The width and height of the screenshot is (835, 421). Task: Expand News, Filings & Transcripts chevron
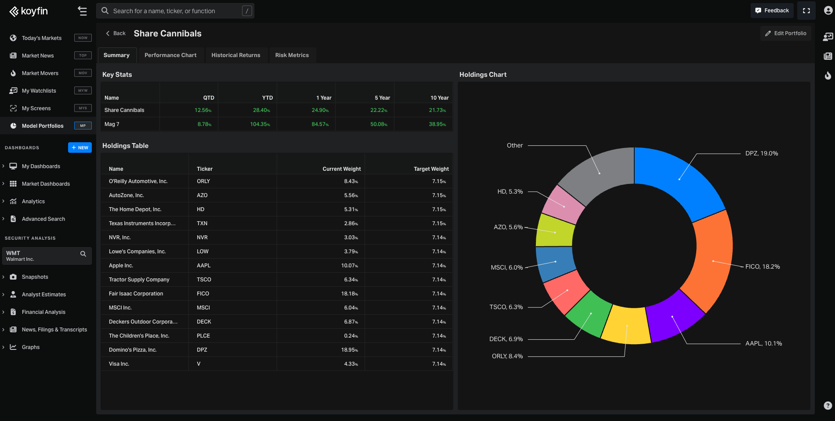pos(4,329)
